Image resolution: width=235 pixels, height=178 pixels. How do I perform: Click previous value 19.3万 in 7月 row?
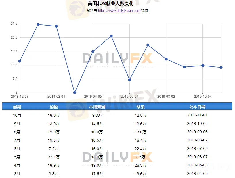tap(54, 140)
